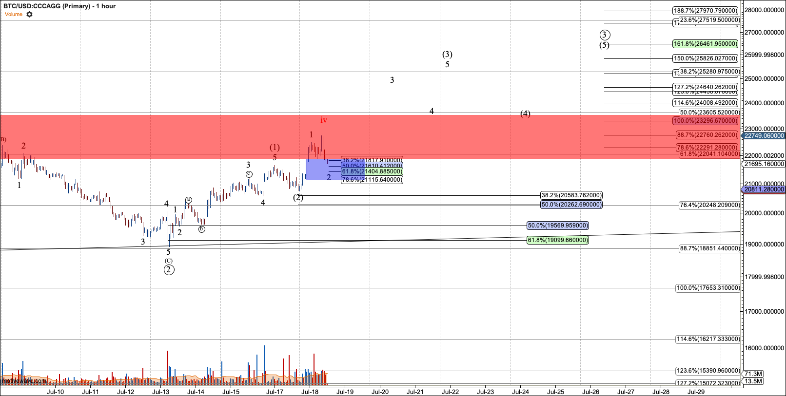Click the green 61.8%(21404.885000) retracement label
The image size is (786, 396).
coord(372,171)
